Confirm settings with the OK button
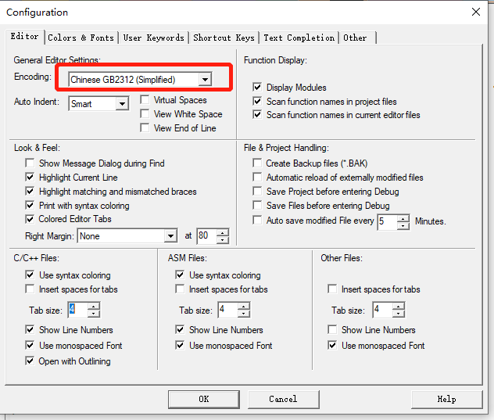This screenshot has height=420, width=494. pos(204,399)
